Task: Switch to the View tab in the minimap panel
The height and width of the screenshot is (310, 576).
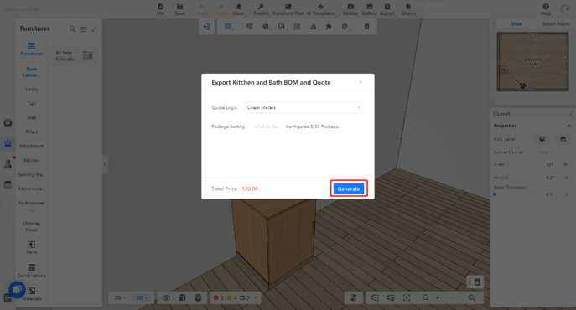Action: (516, 23)
